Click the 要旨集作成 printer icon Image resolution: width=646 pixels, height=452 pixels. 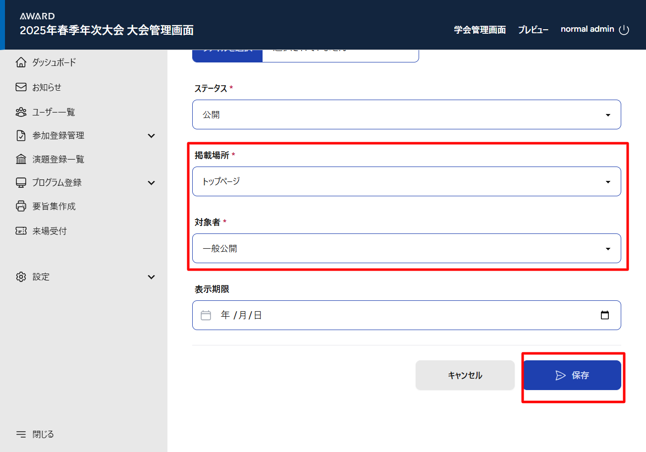coord(21,206)
